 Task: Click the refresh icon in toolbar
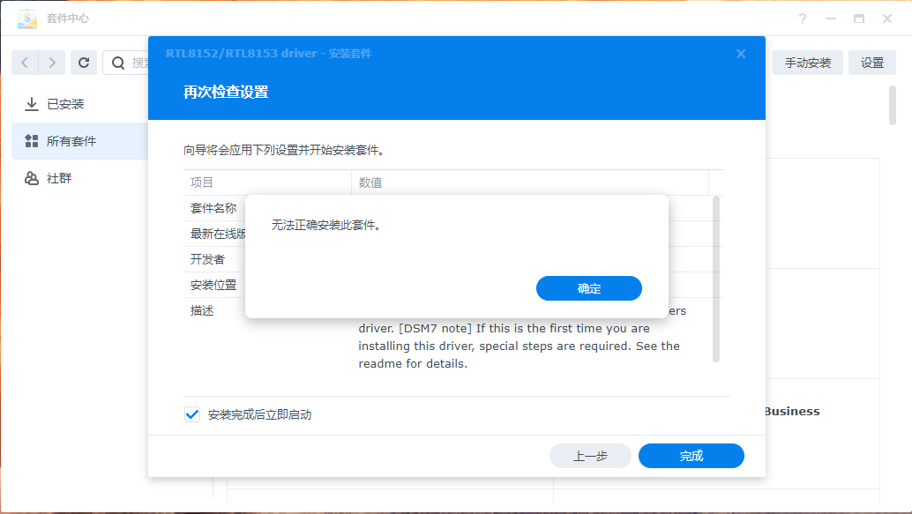pyautogui.click(x=84, y=63)
